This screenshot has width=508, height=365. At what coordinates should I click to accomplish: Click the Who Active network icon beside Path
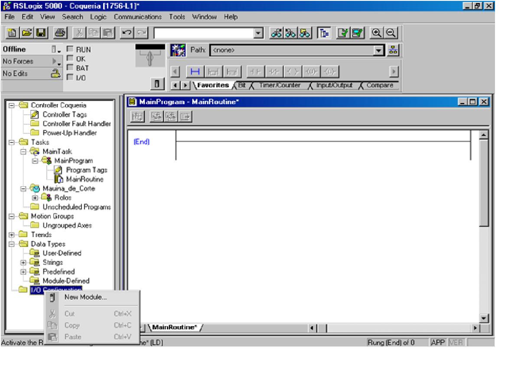[x=393, y=50]
